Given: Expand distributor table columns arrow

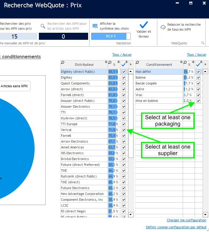Looking at the screenshot, I should click(x=131, y=65).
